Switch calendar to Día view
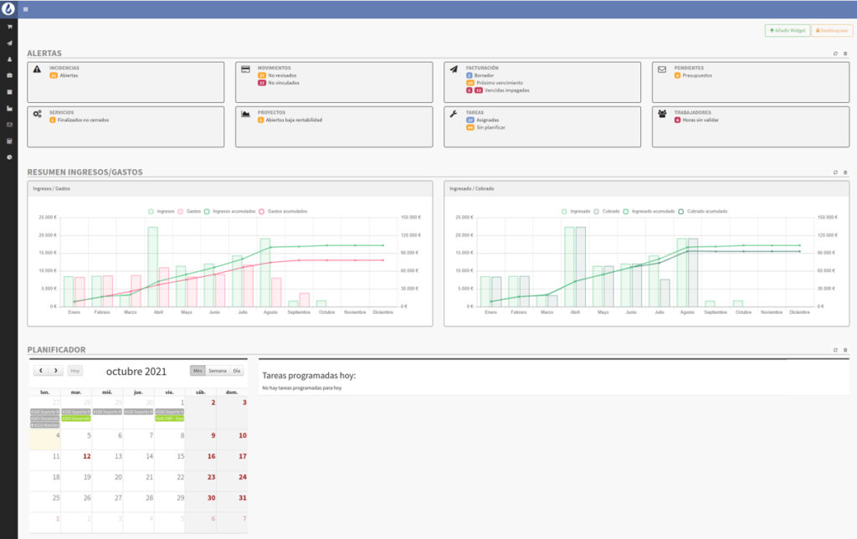Viewport: 857px width, 539px height. [x=237, y=371]
